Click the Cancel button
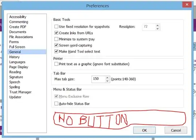 point(176,130)
